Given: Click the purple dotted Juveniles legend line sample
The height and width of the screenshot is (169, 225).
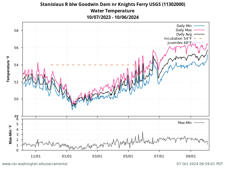Looking at the screenshot, I should click(x=199, y=43).
